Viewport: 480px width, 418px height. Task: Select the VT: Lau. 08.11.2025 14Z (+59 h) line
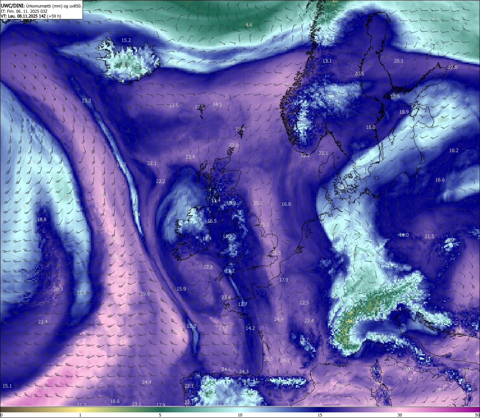point(31,16)
